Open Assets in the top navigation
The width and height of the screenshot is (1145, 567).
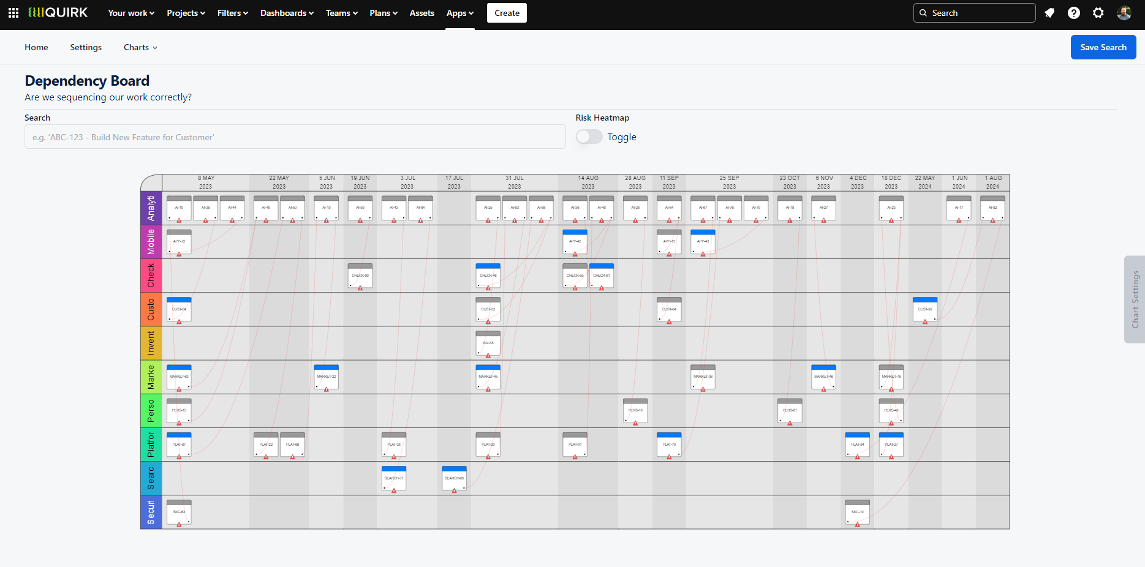click(421, 13)
